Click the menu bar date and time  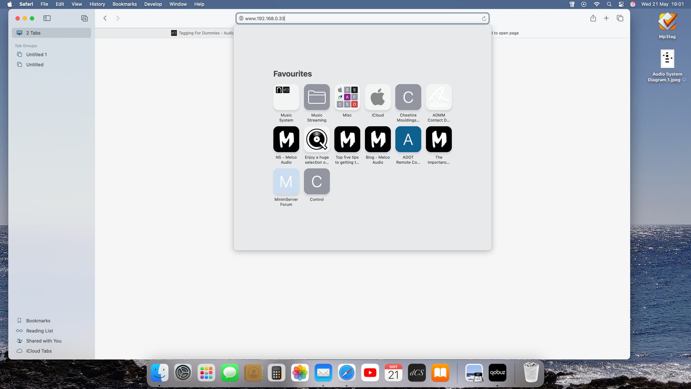coord(662,4)
